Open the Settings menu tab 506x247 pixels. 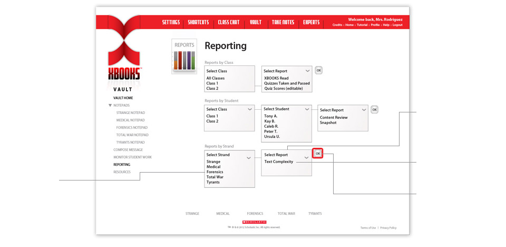click(171, 22)
